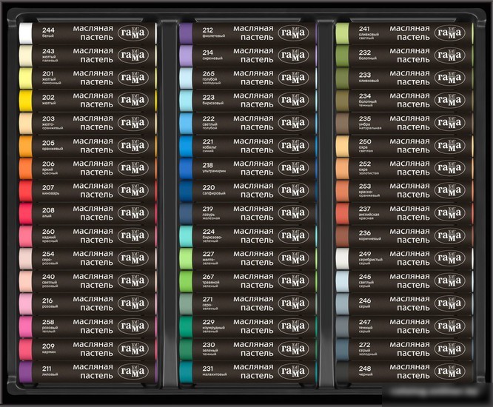Select the grey tip of pastel 246
Image resolution: width=493 pixels, height=407 pixels.
click(x=343, y=304)
